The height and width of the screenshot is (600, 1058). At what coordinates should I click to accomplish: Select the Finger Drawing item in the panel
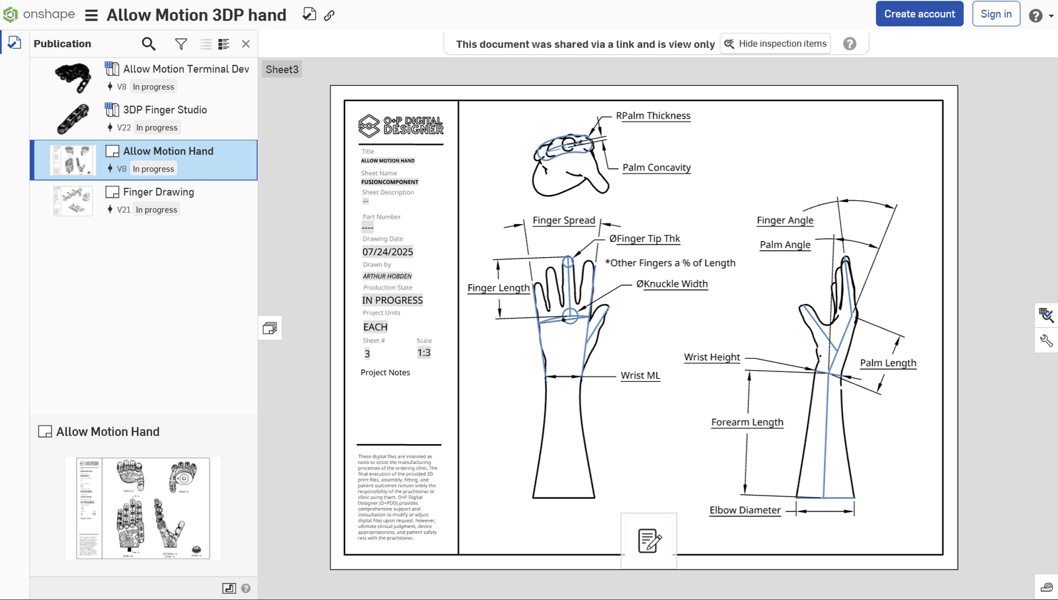157,192
